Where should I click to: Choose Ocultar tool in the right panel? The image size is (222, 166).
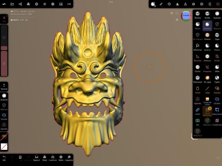[x=217, y=101]
